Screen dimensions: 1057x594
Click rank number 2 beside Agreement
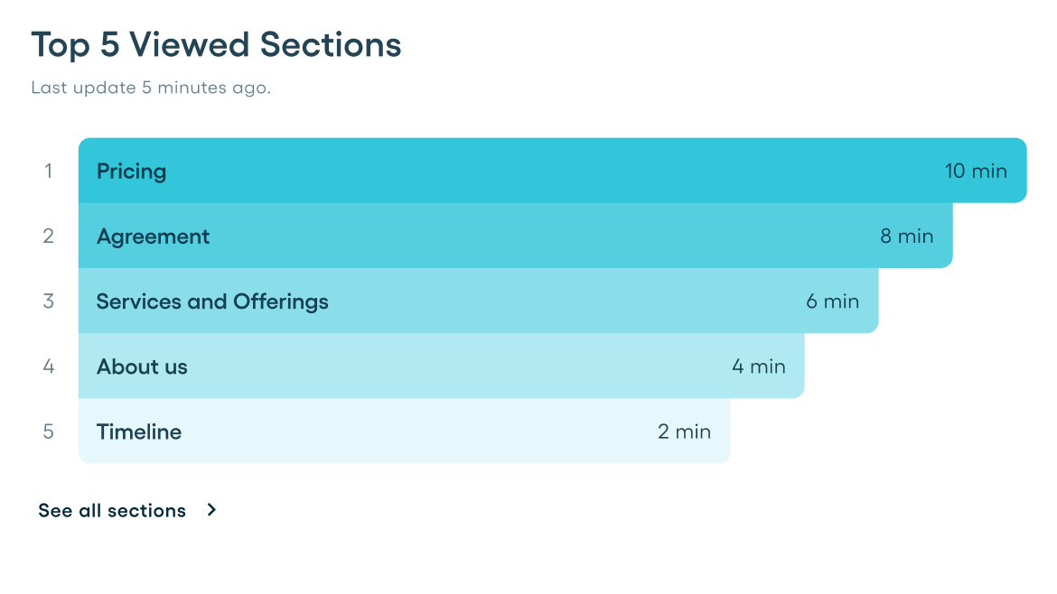[x=49, y=237]
